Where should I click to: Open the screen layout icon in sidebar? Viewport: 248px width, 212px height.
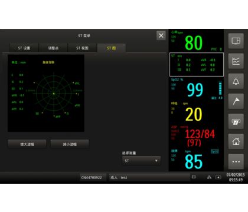pos(236,41)
